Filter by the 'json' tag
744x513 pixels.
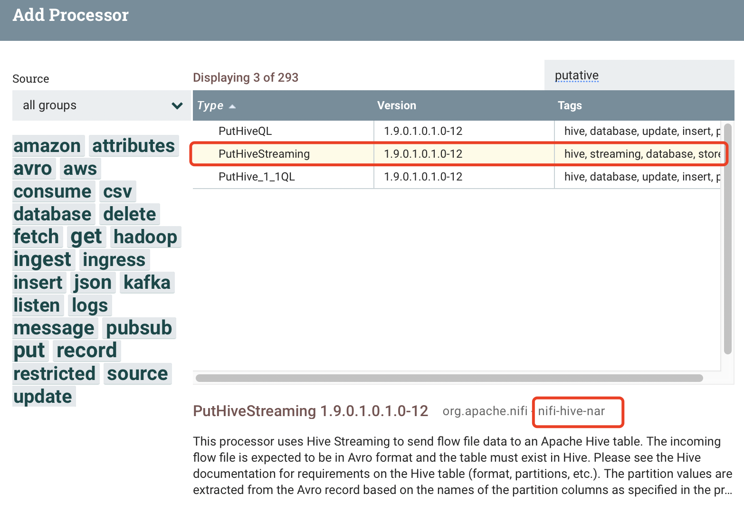(x=93, y=283)
